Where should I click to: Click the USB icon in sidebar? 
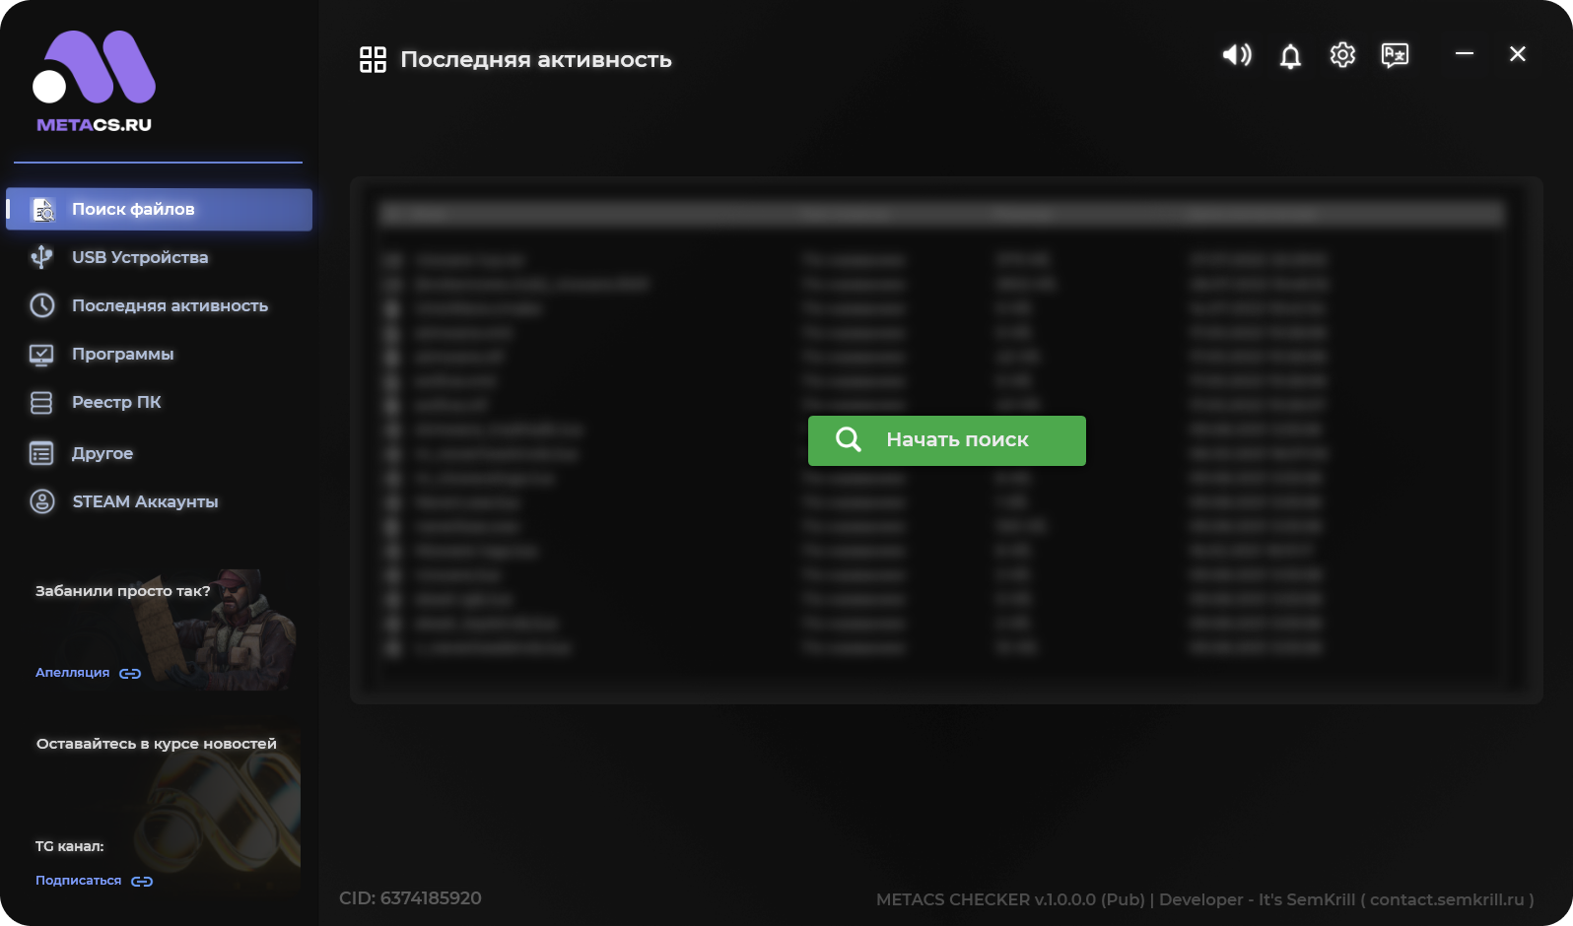coord(41,257)
